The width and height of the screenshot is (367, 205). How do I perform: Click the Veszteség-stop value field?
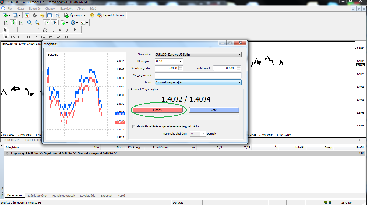coord(166,68)
